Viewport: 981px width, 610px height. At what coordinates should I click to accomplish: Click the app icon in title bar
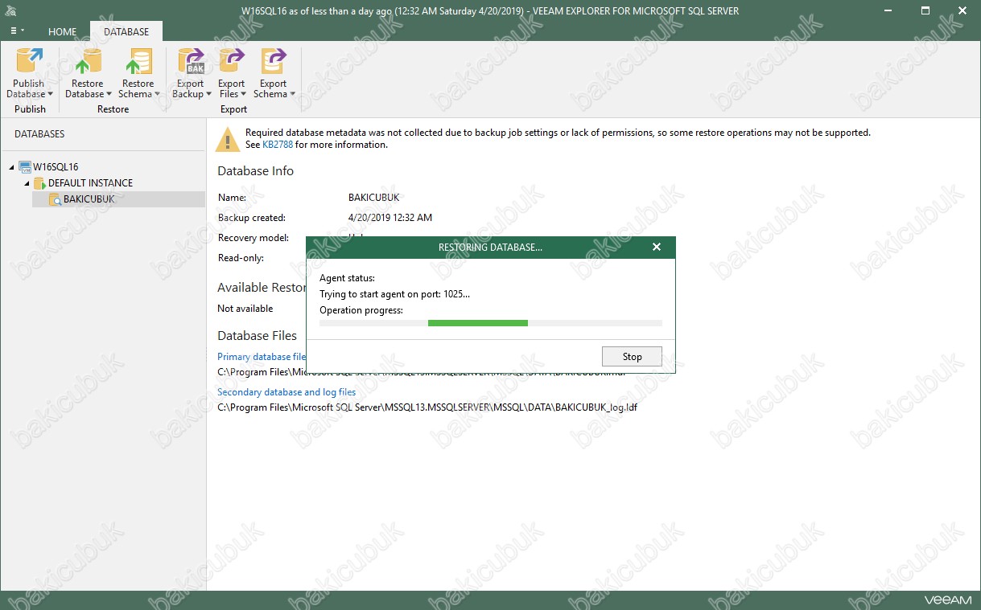[10, 11]
